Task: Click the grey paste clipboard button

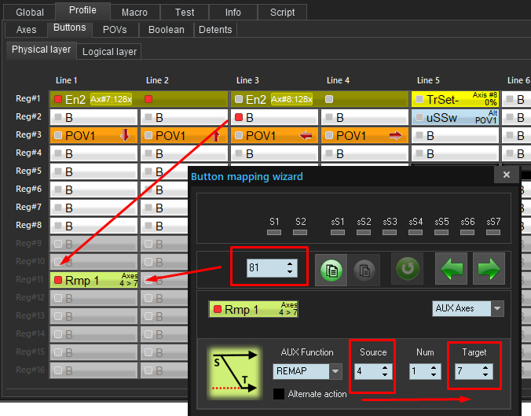Action: [364, 270]
